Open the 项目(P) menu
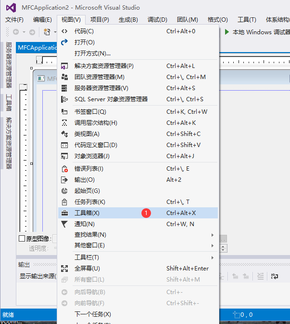290x324 pixels. coord(100,20)
